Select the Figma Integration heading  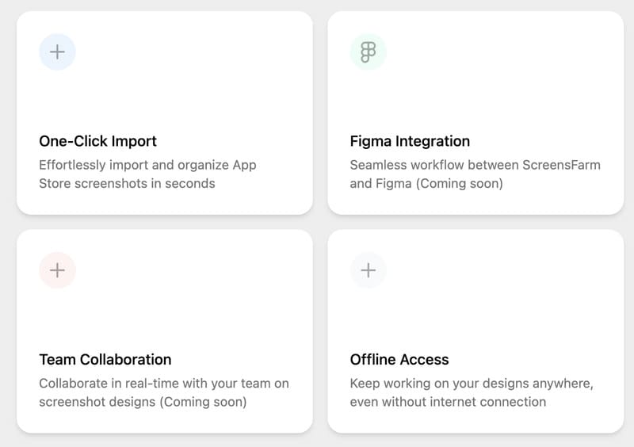coord(410,141)
